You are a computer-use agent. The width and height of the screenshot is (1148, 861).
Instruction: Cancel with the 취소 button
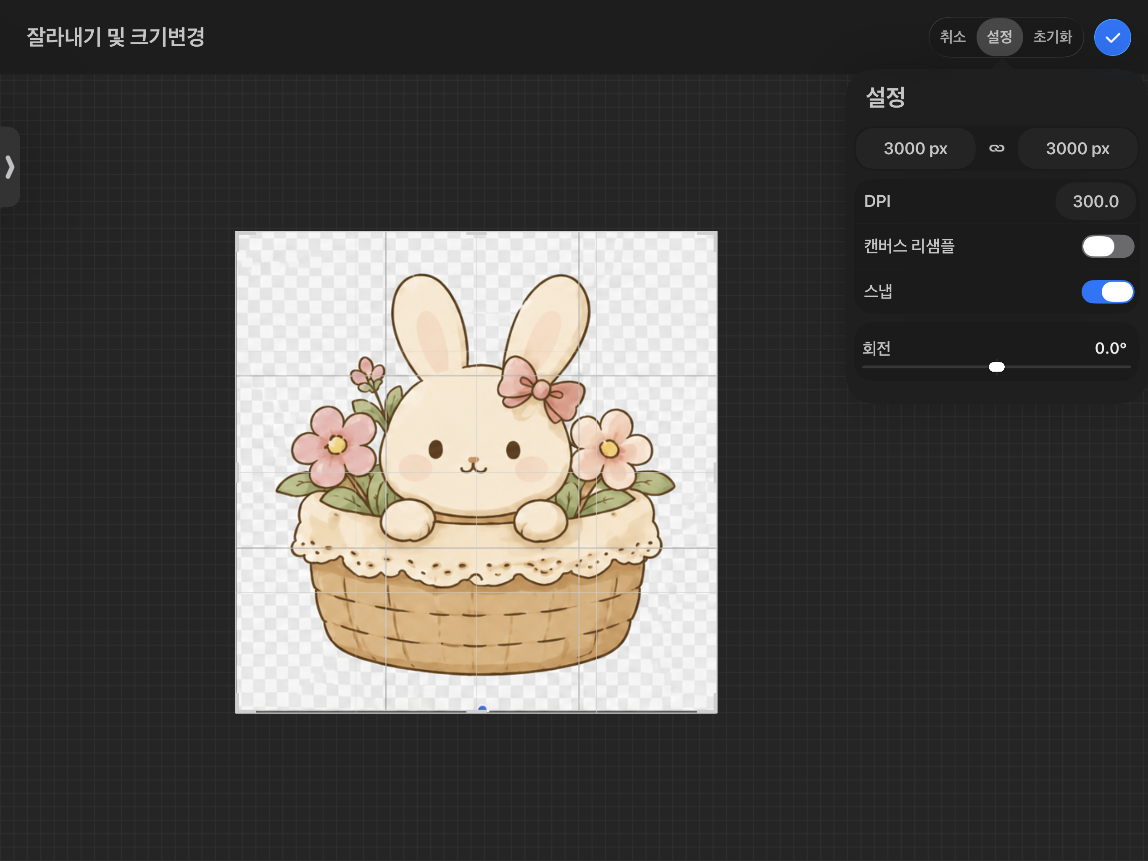pos(953,37)
